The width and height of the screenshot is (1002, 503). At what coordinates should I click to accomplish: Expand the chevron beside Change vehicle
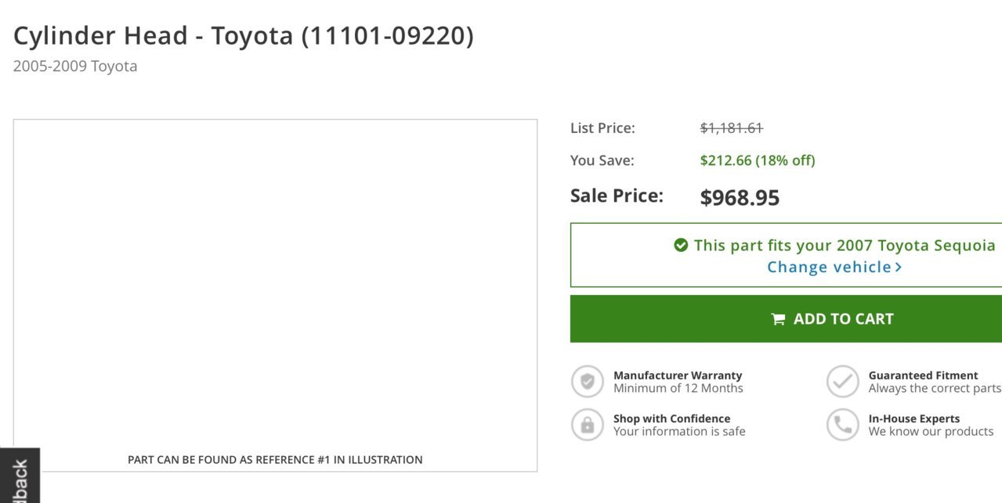(x=899, y=268)
